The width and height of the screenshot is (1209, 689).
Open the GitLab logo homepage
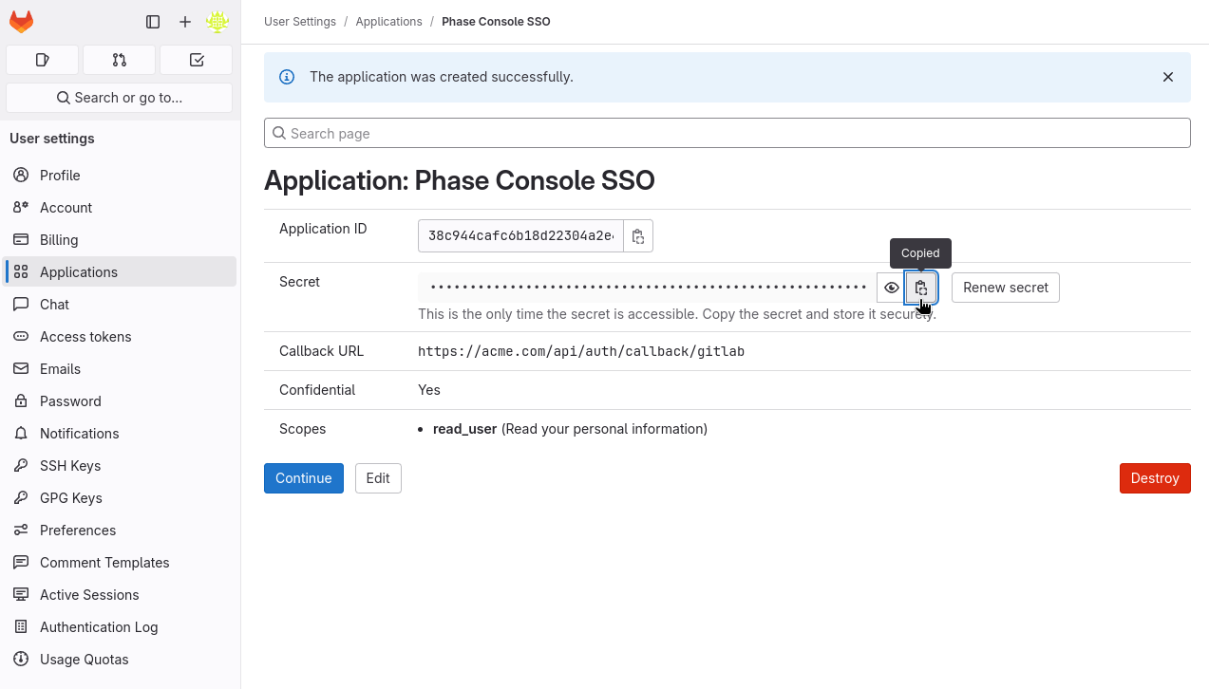[21, 21]
